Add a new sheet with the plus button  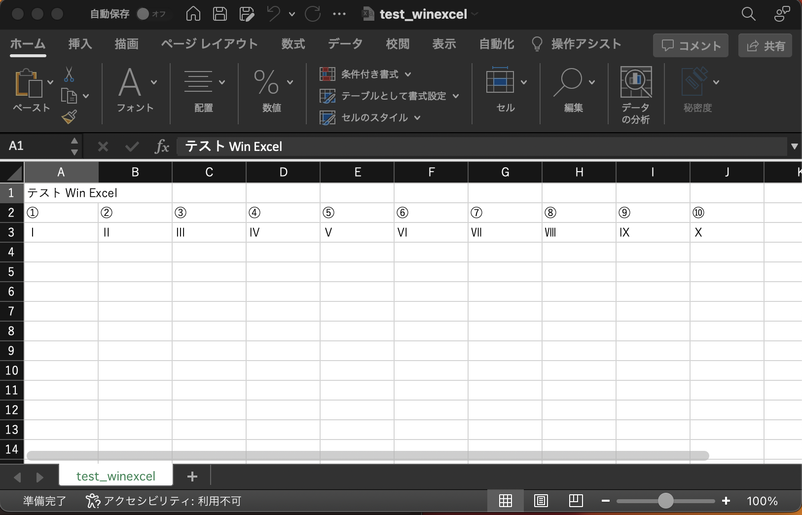coord(192,476)
